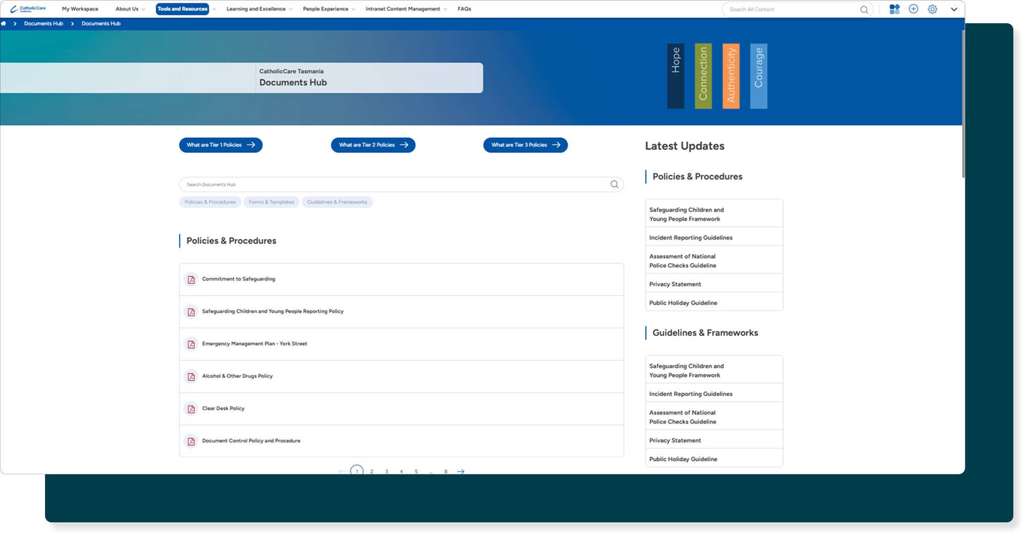1025x535 pixels.
Task: Open Alcohol & Other Drugs Policy document
Action: click(237, 376)
